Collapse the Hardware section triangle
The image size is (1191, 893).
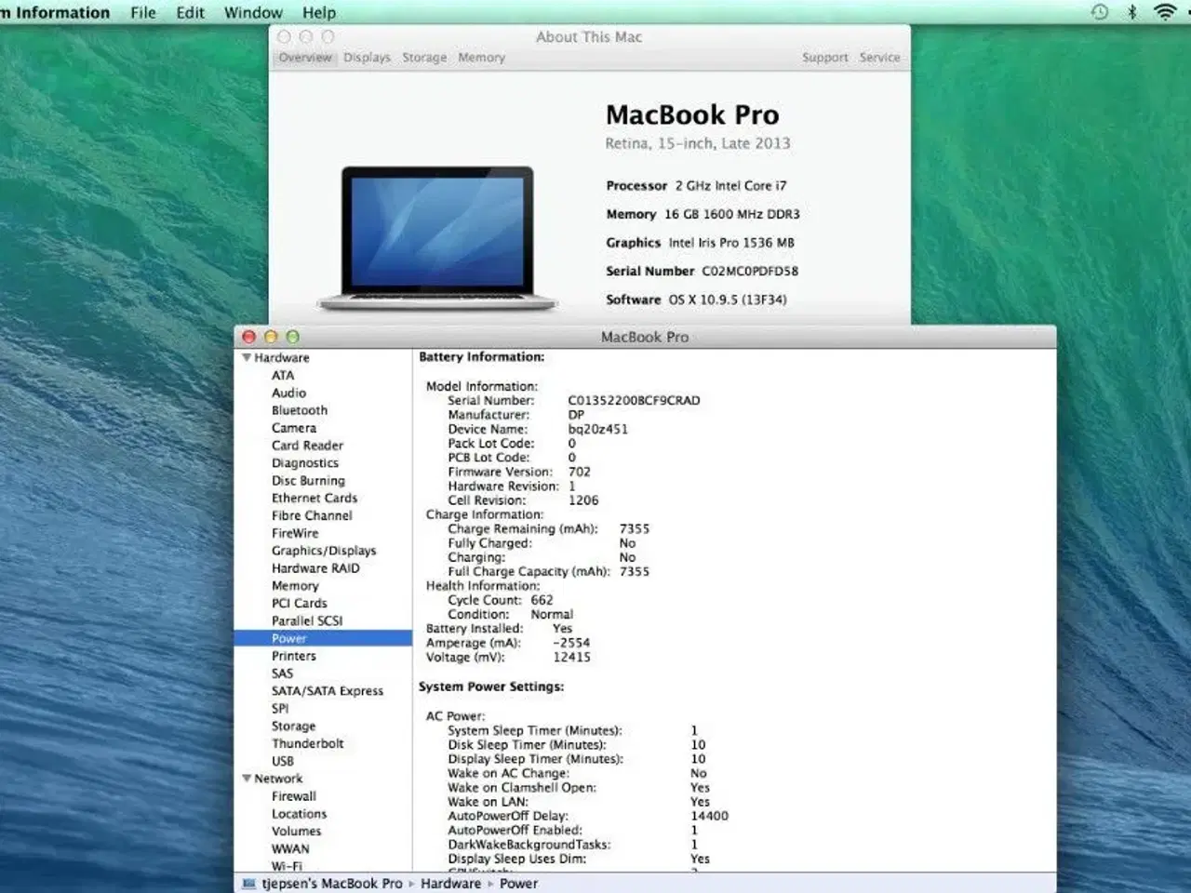click(x=247, y=357)
